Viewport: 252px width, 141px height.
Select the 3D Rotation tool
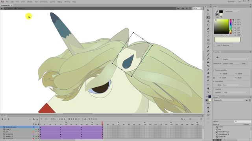click(x=208, y=21)
